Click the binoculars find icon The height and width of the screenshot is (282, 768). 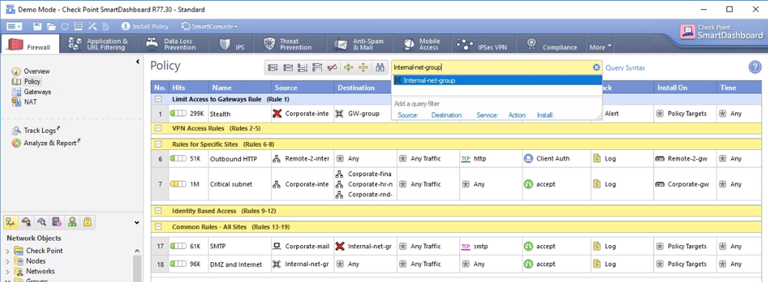pos(379,68)
